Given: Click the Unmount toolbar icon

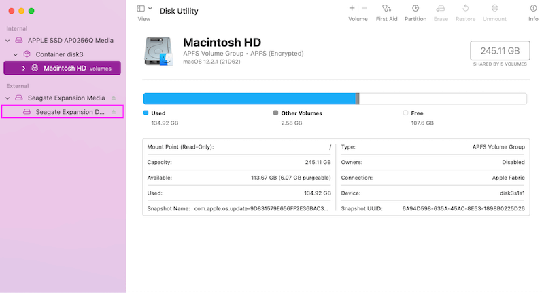Looking at the screenshot, I should pyautogui.click(x=495, y=8).
